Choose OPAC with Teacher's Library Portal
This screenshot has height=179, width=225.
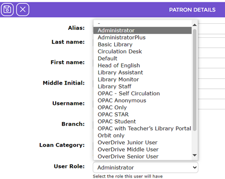(143, 129)
